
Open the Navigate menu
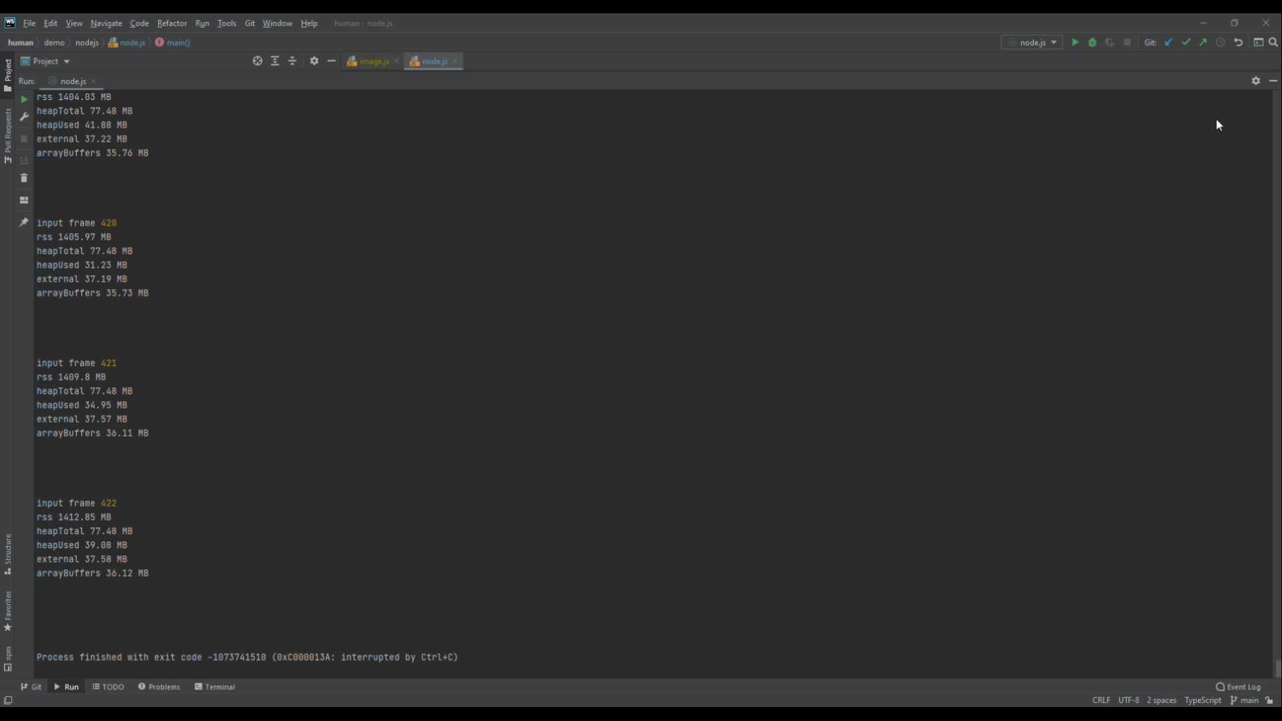106,23
